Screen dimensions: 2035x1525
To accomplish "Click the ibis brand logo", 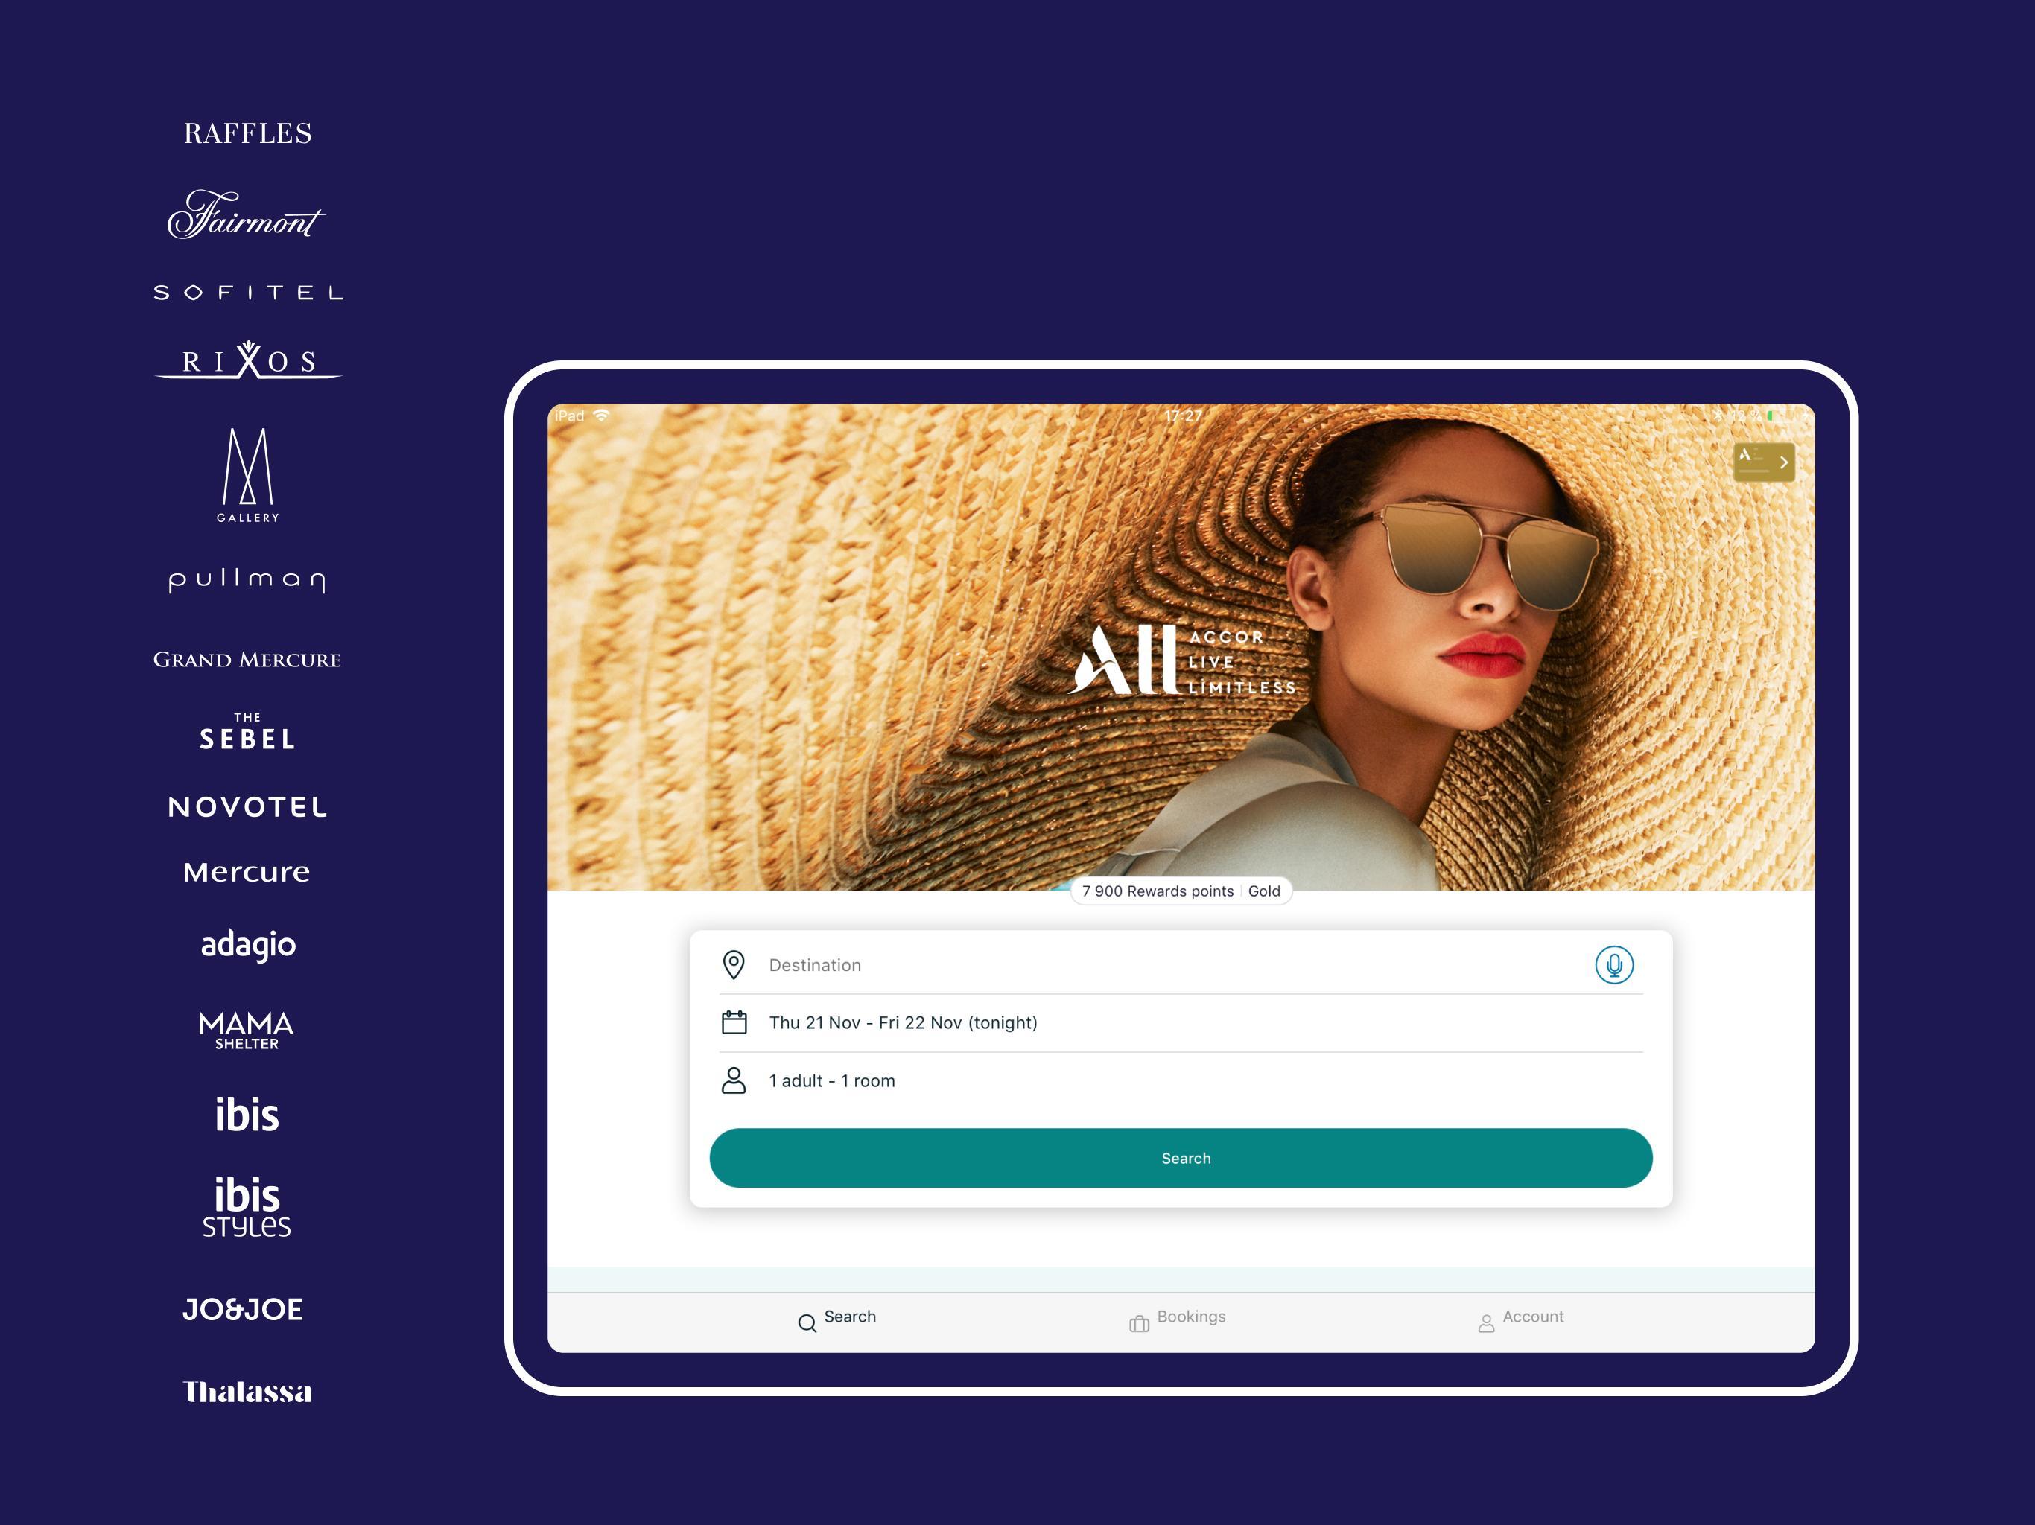I will 247,1114.
